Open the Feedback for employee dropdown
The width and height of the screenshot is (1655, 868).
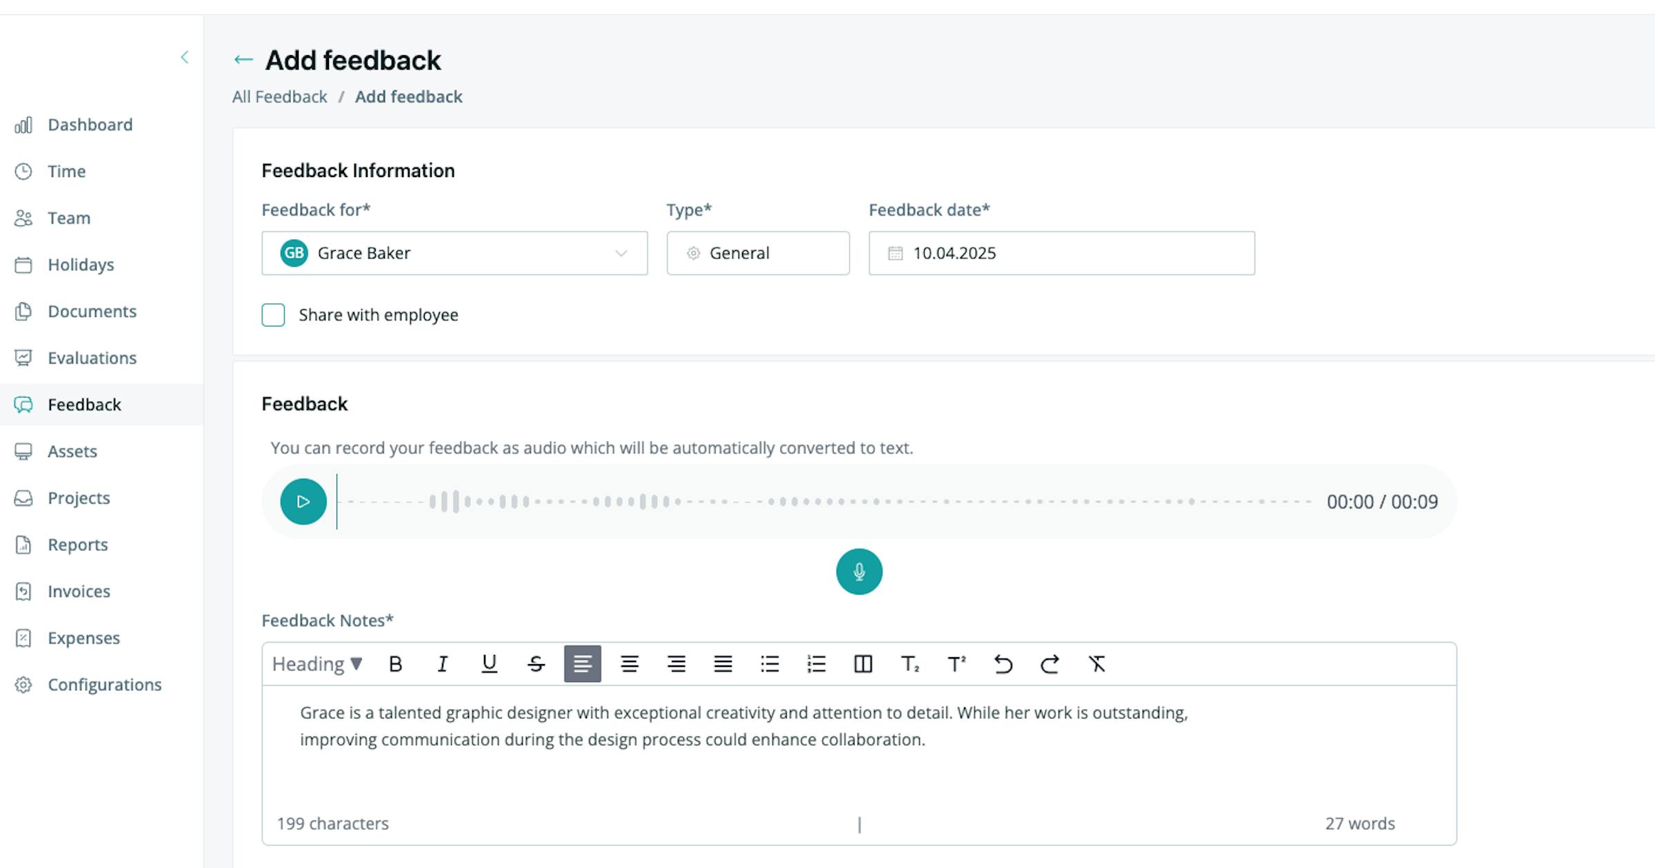click(454, 253)
